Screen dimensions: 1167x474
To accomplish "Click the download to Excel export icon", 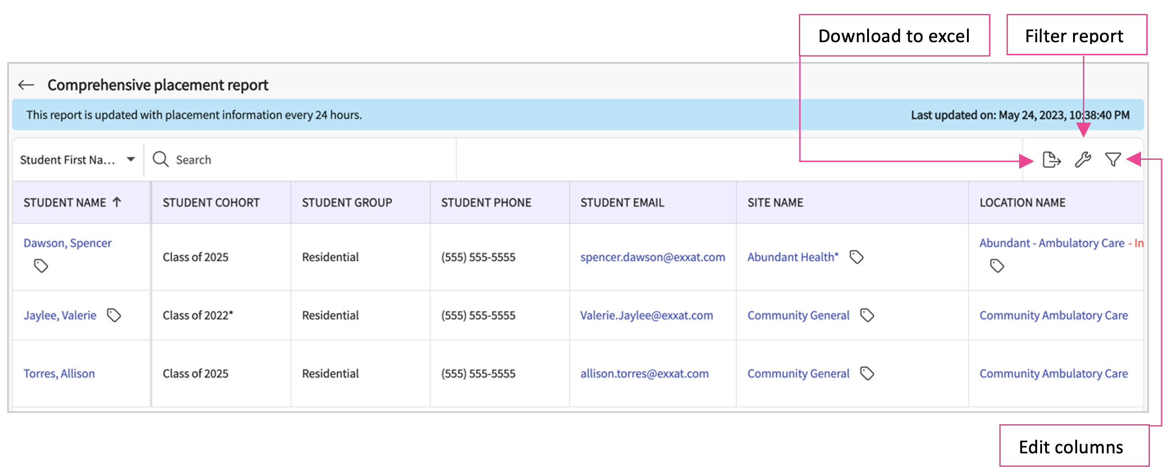I will point(1051,160).
